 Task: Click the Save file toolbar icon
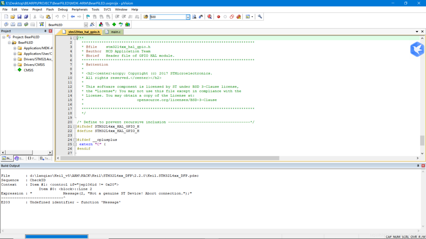19,17
